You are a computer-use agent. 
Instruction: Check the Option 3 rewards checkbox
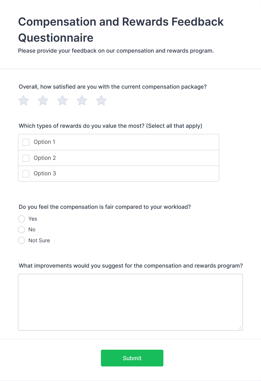[x=26, y=174]
